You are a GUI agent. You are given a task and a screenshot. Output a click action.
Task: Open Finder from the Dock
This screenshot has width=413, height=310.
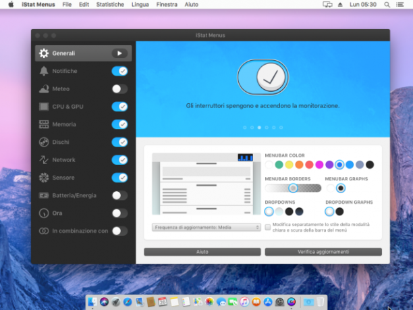coord(92,302)
